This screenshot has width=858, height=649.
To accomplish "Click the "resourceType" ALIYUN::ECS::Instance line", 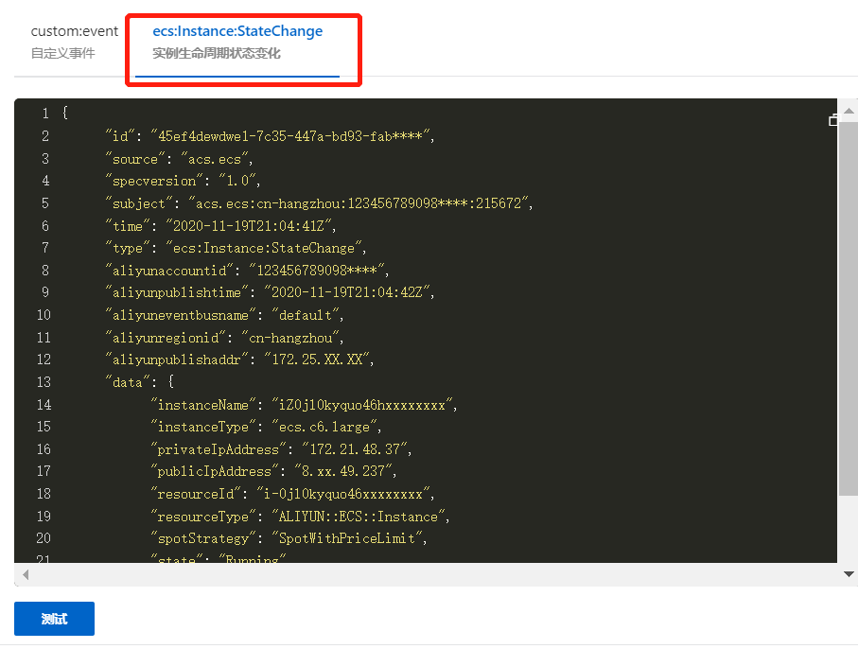I will coord(300,517).
